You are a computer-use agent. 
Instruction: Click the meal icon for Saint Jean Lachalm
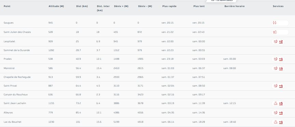coord(276,103)
